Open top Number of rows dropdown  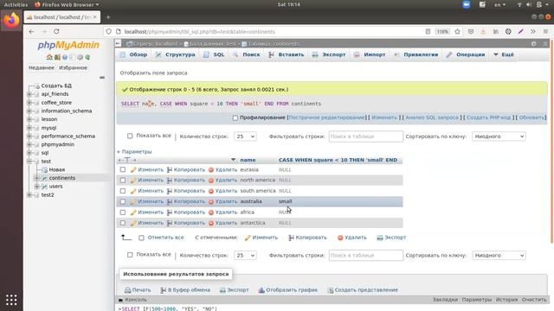coord(245,136)
